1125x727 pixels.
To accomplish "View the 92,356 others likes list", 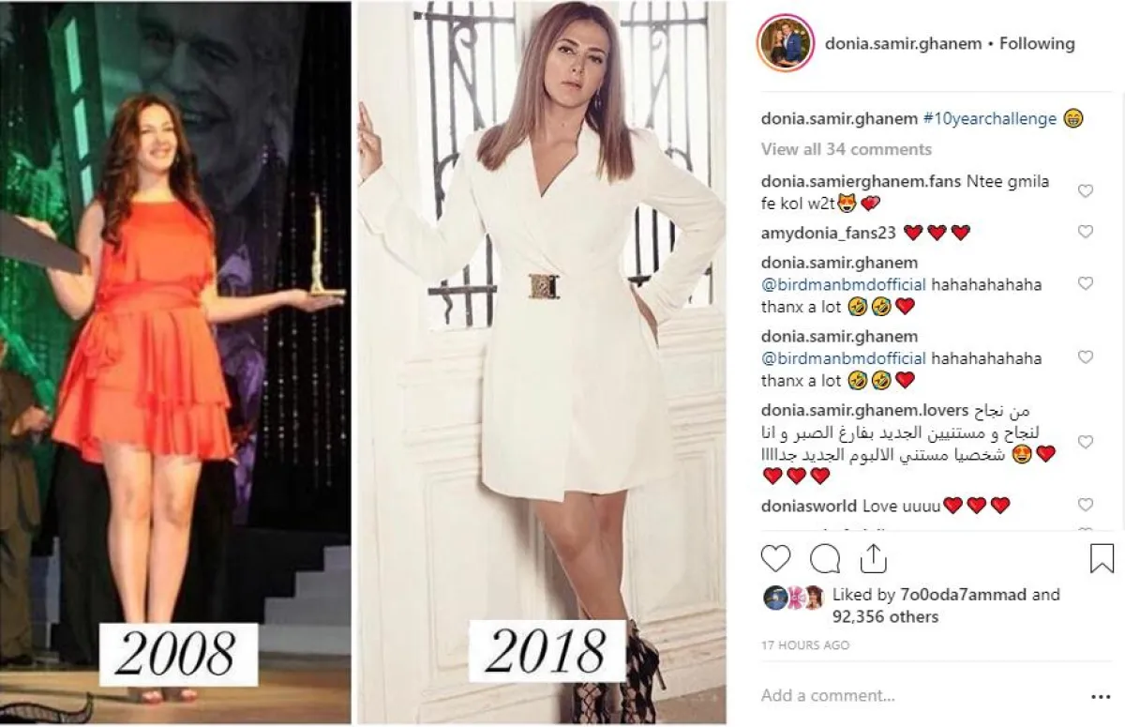I will coord(885,617).
